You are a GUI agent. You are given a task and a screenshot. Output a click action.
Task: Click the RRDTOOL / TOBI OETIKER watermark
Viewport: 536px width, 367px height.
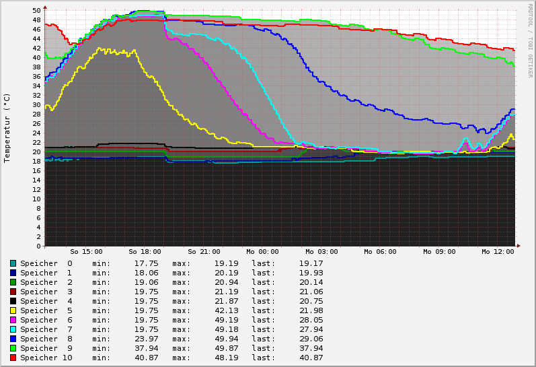tap(530, 40)
